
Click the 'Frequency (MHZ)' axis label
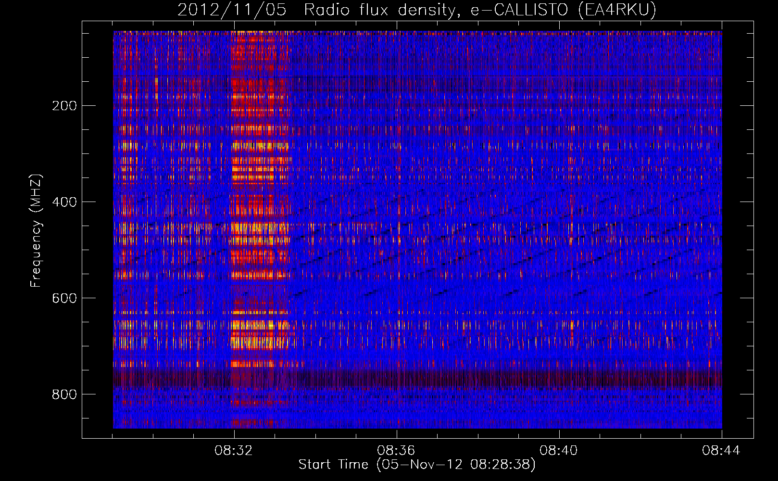point(36,231)
